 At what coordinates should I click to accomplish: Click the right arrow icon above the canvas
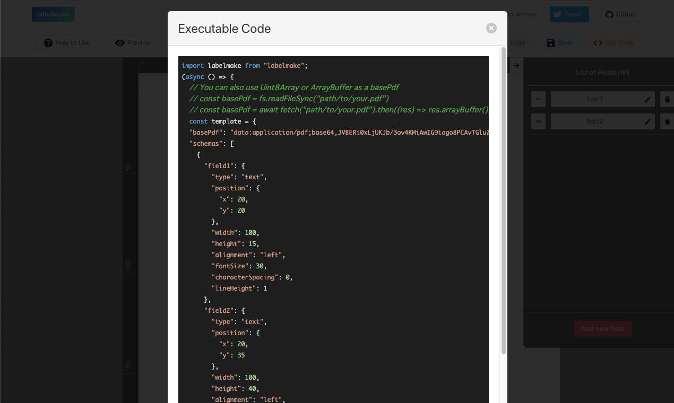tap(516, 65)
